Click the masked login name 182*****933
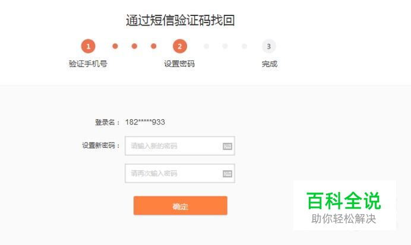 point(145,122)
